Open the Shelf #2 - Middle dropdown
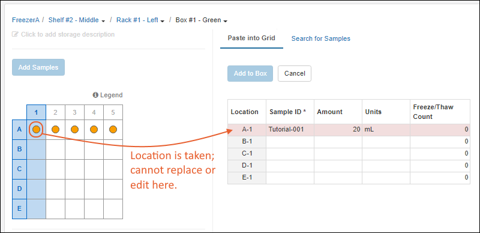This screenshot has width=480, height=233. (103, 21)
